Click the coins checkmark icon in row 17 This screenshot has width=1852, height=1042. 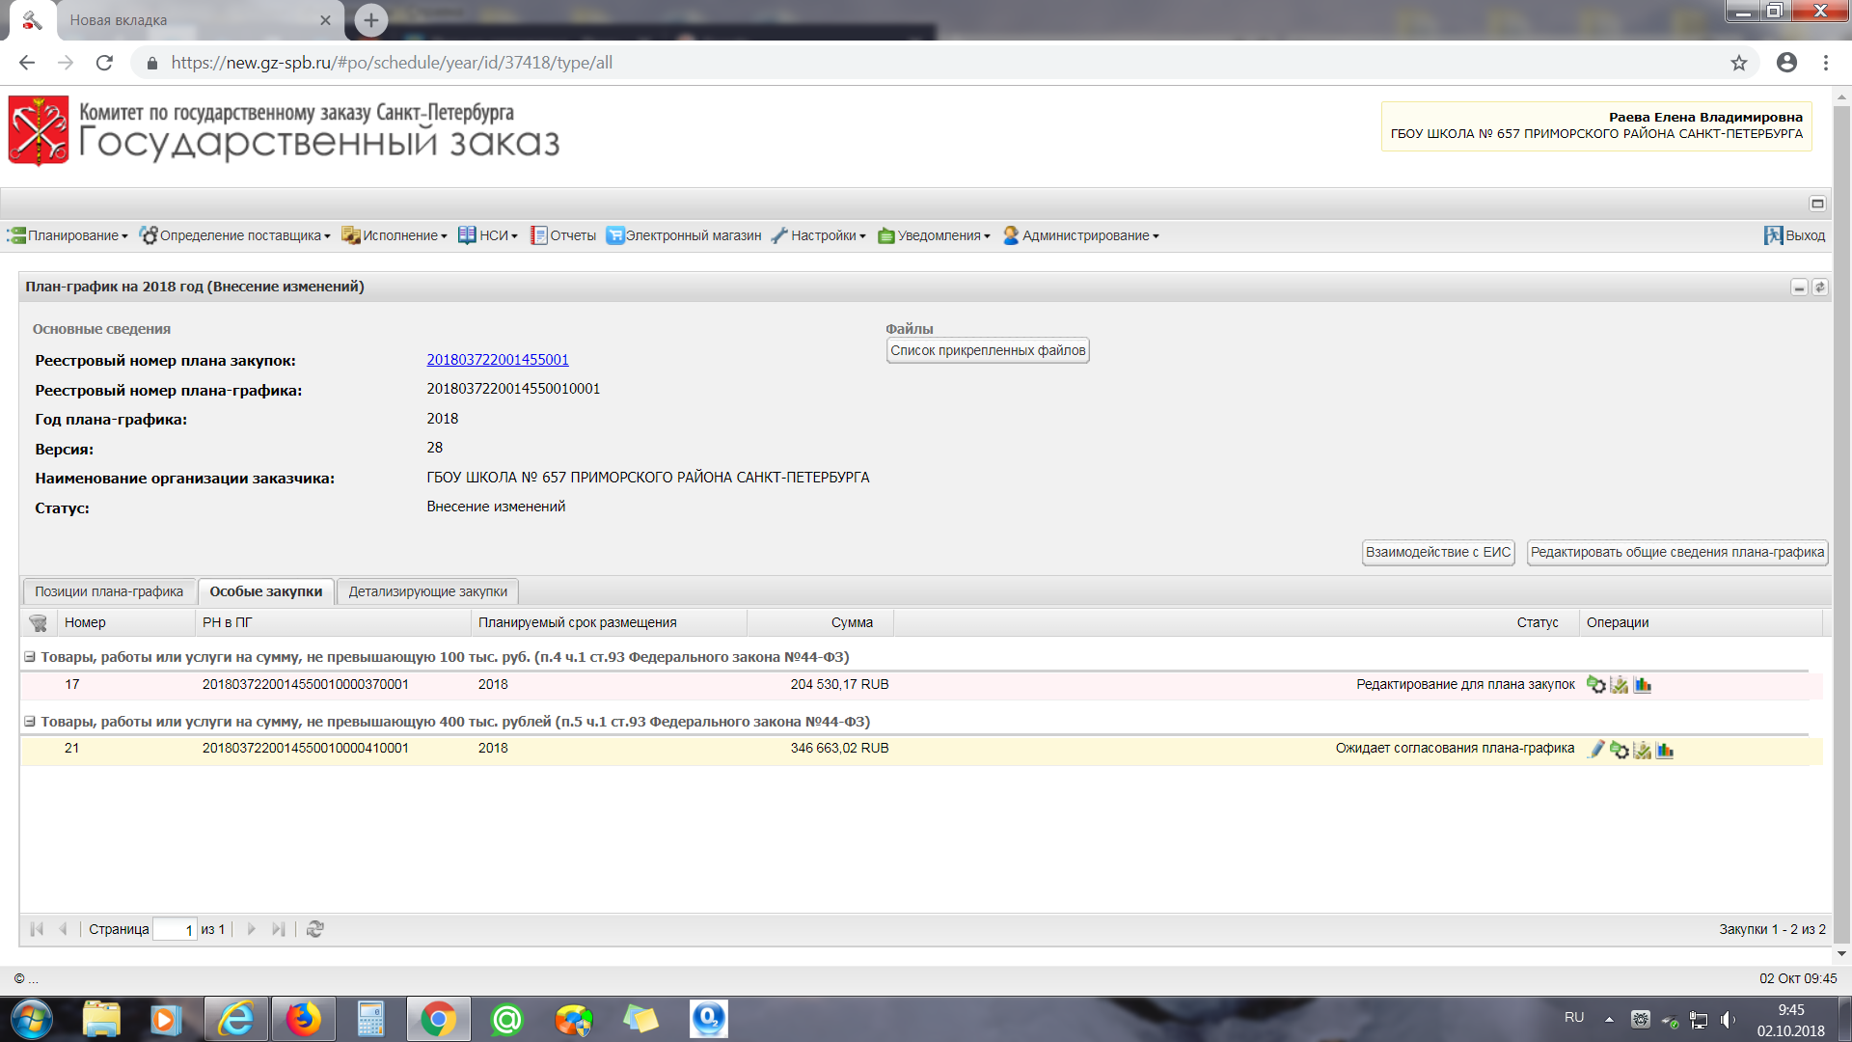tap(1620, 685)
